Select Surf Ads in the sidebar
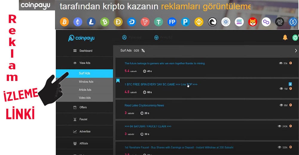 point(85,73)
